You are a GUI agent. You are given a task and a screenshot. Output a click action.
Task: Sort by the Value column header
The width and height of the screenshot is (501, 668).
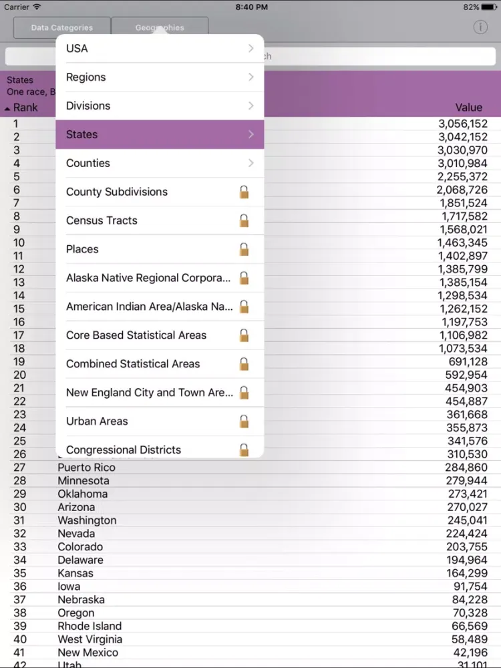[x=468, y=108]
